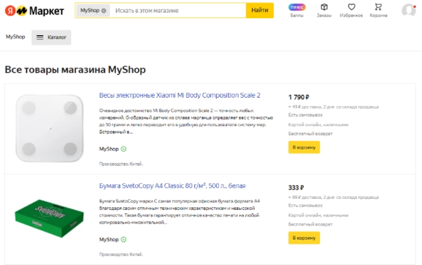Click 'Все товары магазина MyShop' heading
Screen dimensions: 422x265
[x=75, y=70]
